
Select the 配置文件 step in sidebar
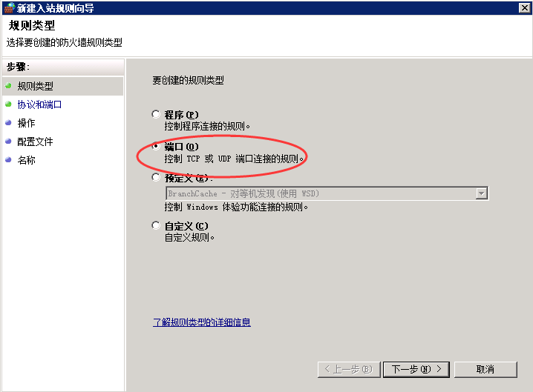click(36, 142)
